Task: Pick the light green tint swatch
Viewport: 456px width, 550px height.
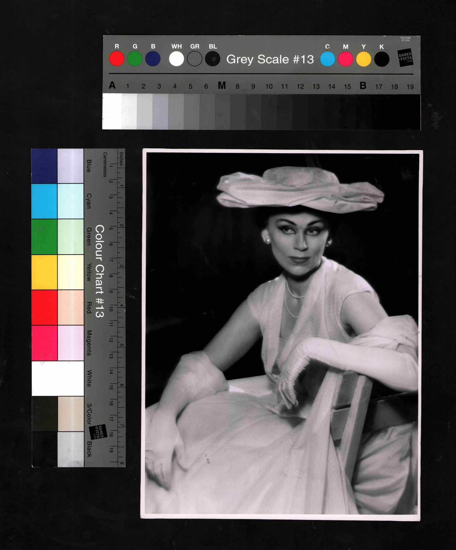Action: tap(71, 237)
